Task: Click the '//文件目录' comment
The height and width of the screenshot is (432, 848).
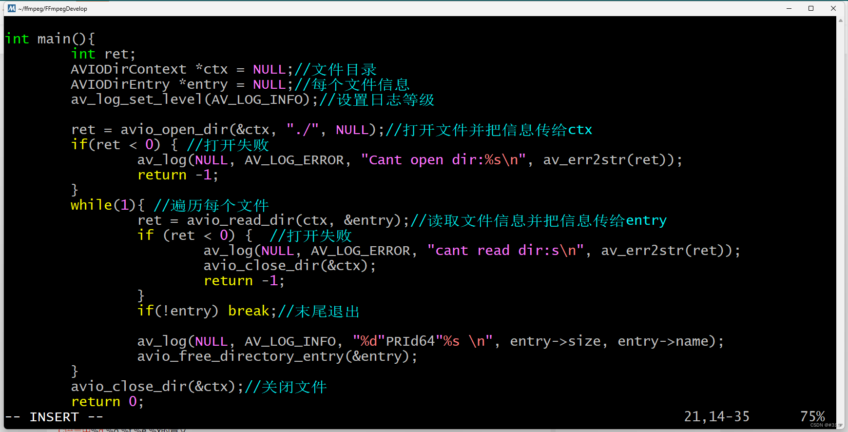Action: 336,69
